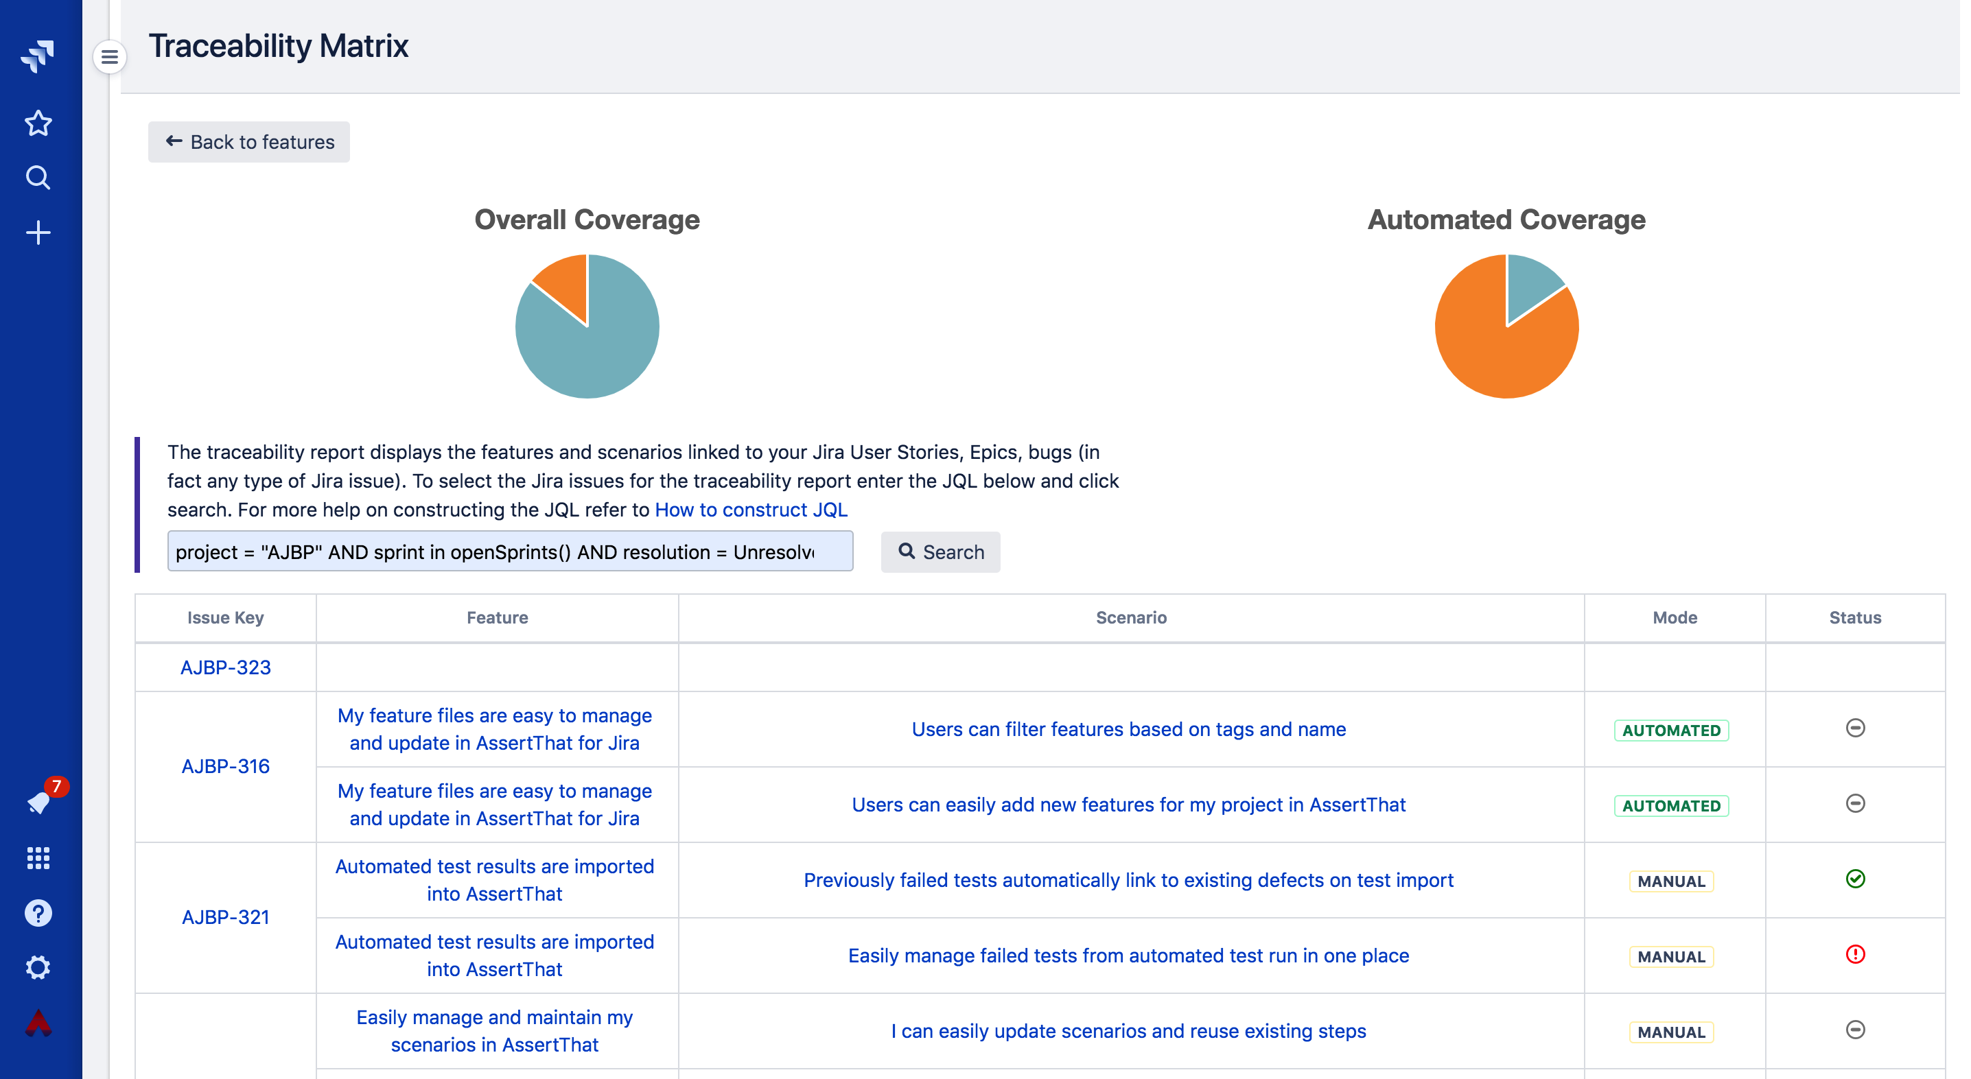Click the Overall Coverage heading
The height and width of the screenshot is (1079, 1971).
[x=587, y=220]
